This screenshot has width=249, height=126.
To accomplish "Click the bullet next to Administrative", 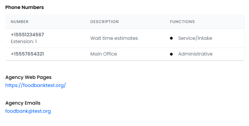I will [x=171, y=54].
